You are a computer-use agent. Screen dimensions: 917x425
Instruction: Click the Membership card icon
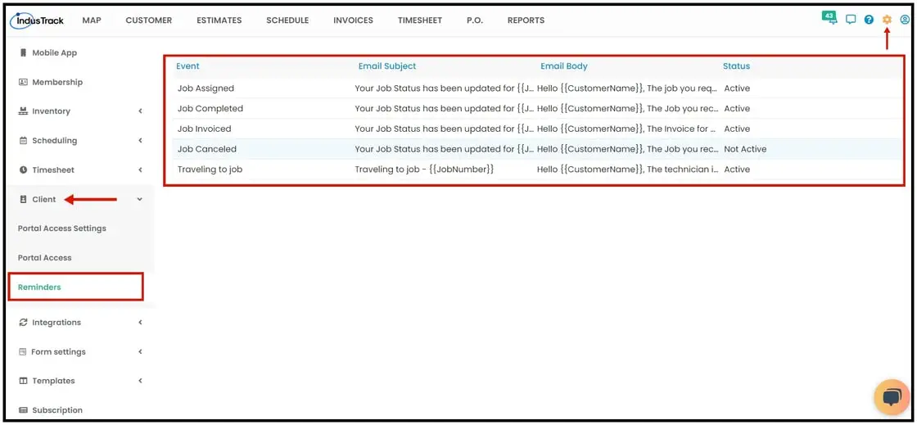[x=24, y=82]
